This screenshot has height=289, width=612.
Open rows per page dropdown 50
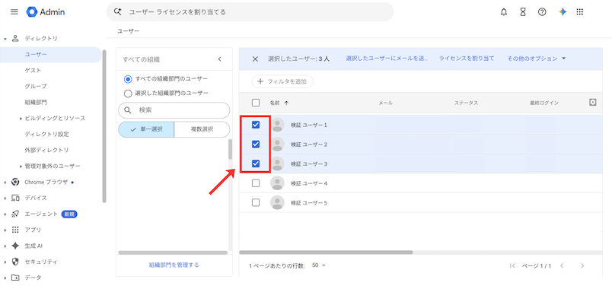click(x=319, y=265)
